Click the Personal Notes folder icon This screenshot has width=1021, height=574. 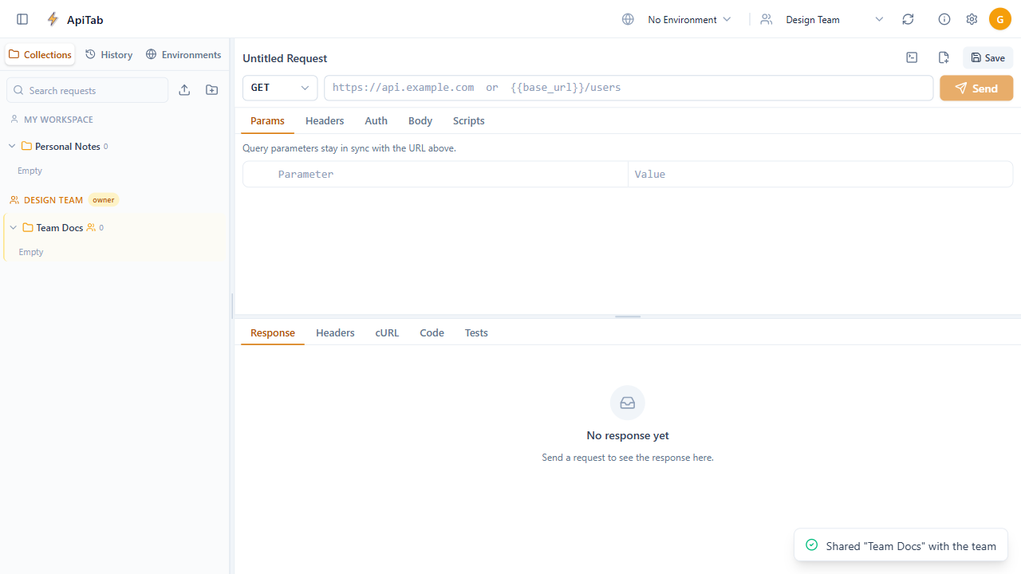tap(26, 146)
